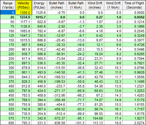Click the Wind Drift (inches) column header
The height and width of the screenshot is (125, 146).
click(95, 5)
